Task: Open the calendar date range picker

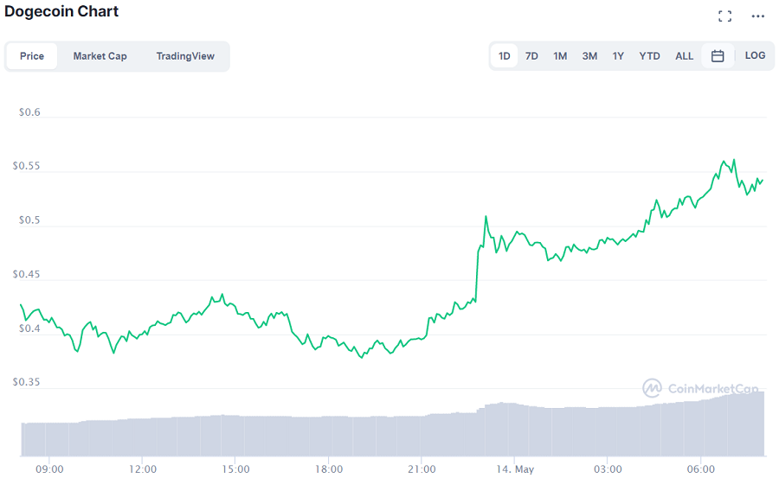Action: coord(718,55)
